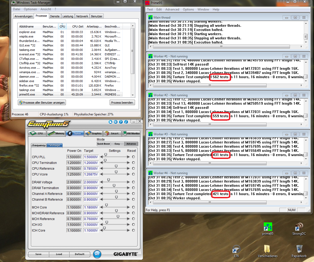Viewport: 314px width, 262px height.
Task: Select Advance mode in EasyTune6
Action: [x=131, y=144]
